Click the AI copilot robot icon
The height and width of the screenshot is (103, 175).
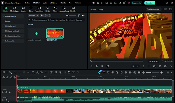(100, 72)
